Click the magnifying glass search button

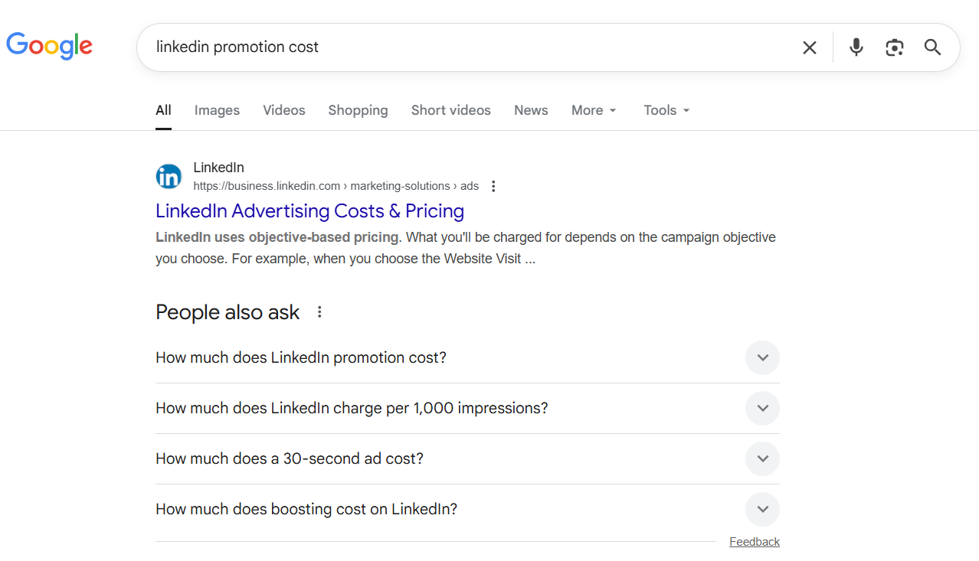coord(932,47)
